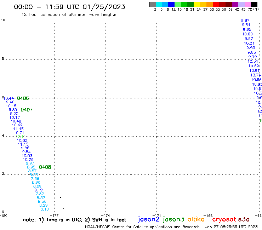Click the 9.88 wave height value

(25, 148)
